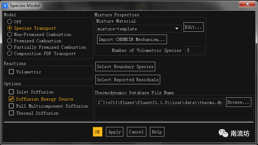Screen dimensions: 258x145
Task: Browse for thermodynamic database file
Action: click(239, 103)
